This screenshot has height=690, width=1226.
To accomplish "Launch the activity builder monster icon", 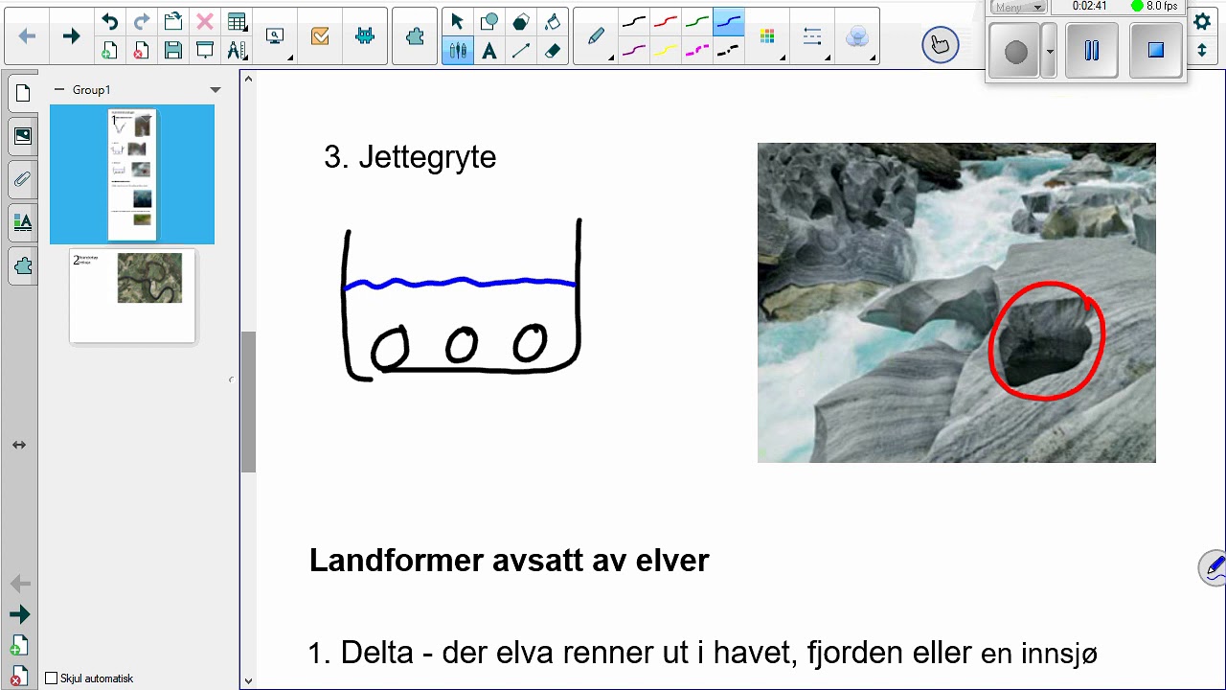I will point(364,36).
